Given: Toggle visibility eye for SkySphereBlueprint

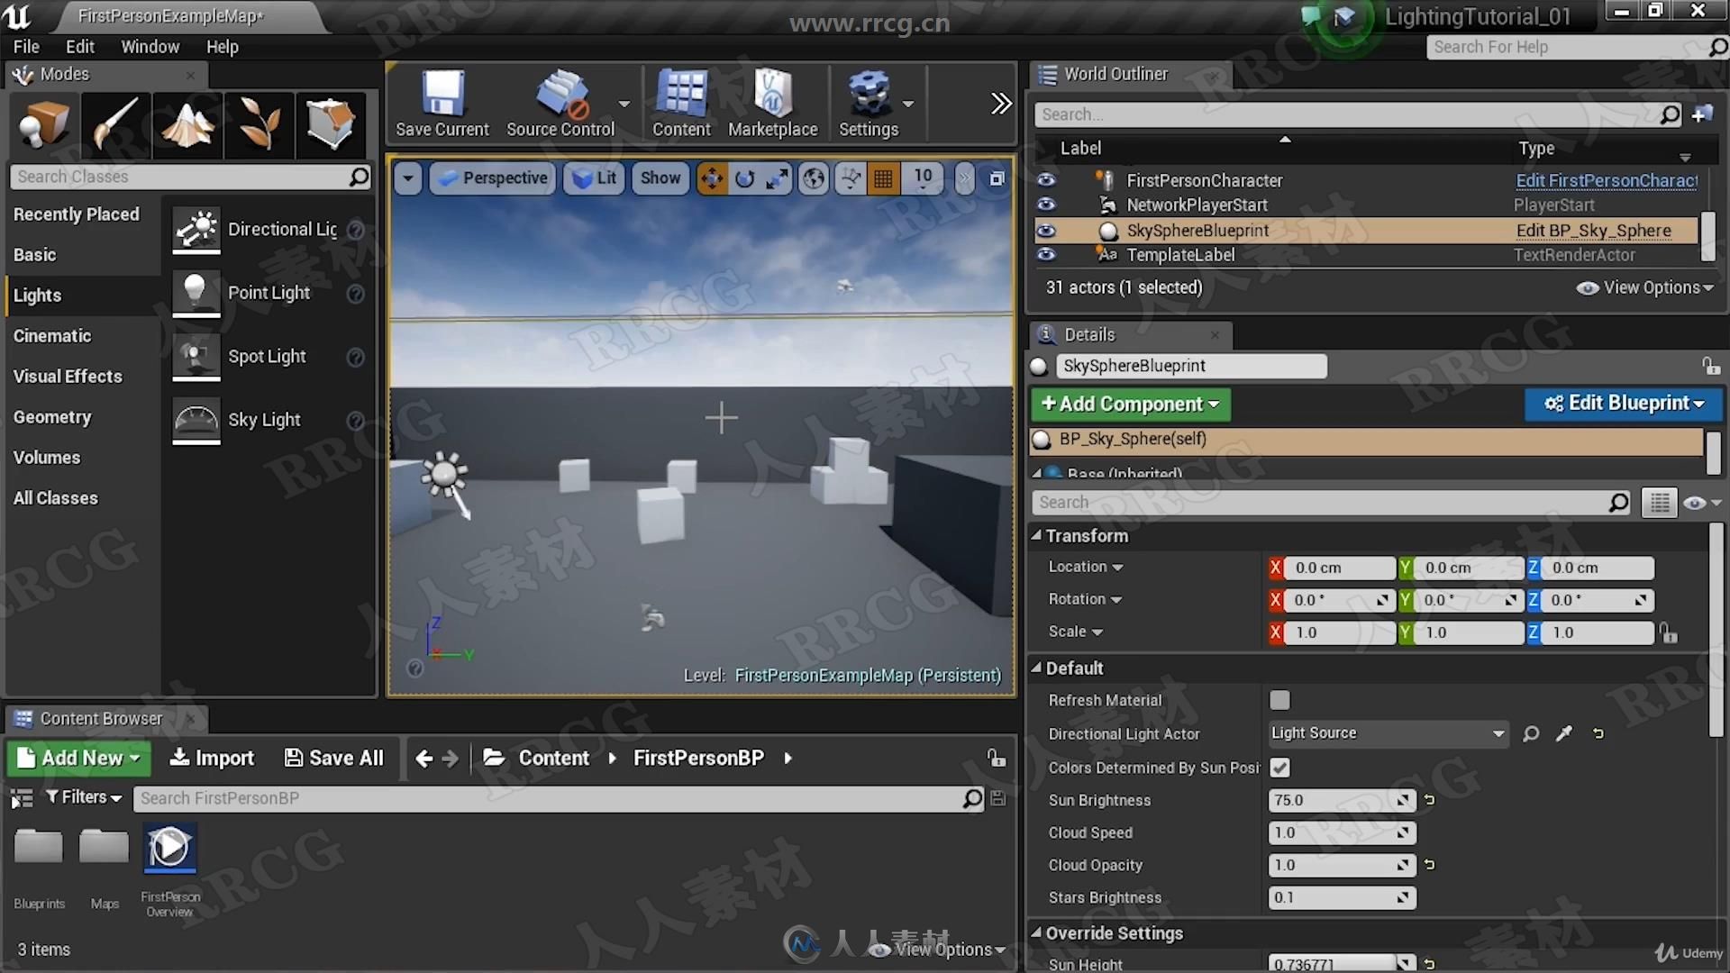Looking at the screenshot, I should (x=1045, y=230).
